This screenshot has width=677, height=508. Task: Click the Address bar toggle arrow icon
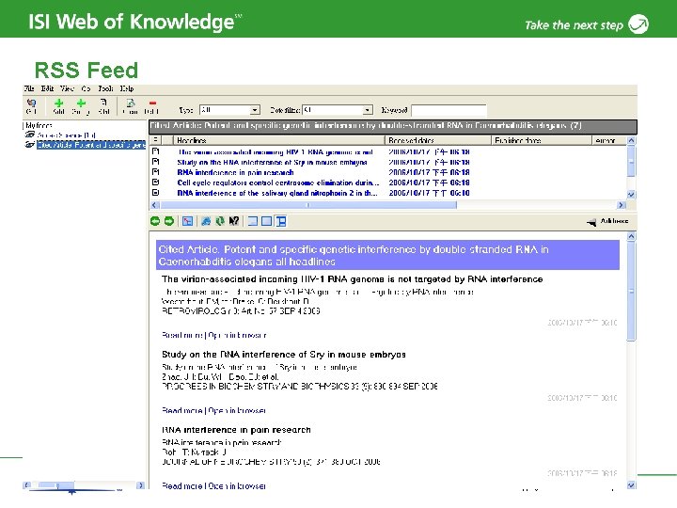[x=591, y=222]
